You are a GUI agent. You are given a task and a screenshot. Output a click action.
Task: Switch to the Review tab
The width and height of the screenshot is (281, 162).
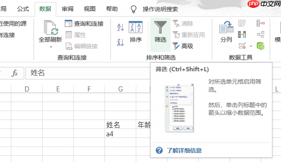[67, 9]
